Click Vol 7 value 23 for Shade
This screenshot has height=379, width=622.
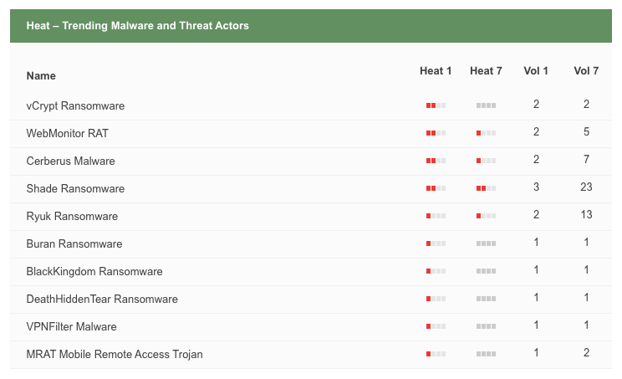coord(586,187)
